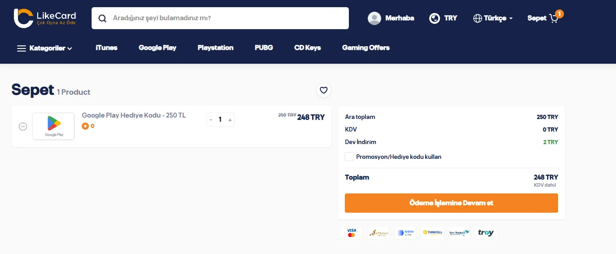The image size is (616, 254).
Task: Click the Visa Mastercard payment icon
Action: (352, 233)
